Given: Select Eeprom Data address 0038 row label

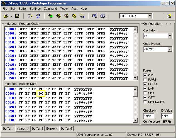Looking at the screenshot, I should (x=11, y=120).
